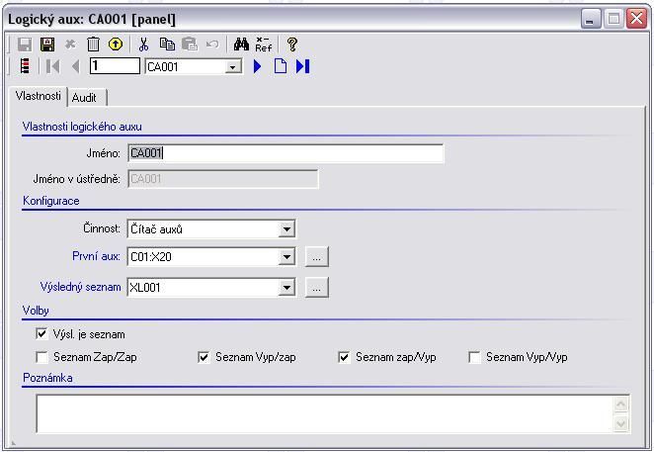Click the question mark help icon
The height and width of the screenshot is (452, 654).
pos(292,45)
